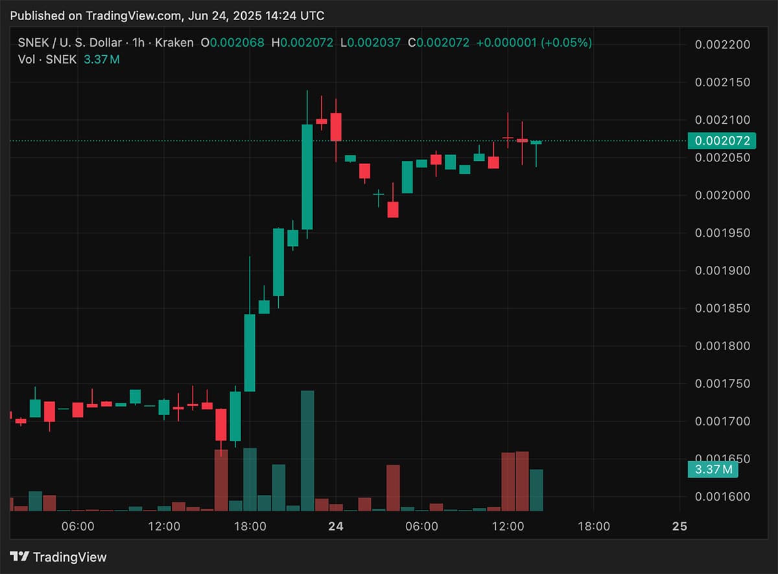Click the close value C0.002072
The width and height of the screenshot is (778, 574).
click(x=438, y=43)
